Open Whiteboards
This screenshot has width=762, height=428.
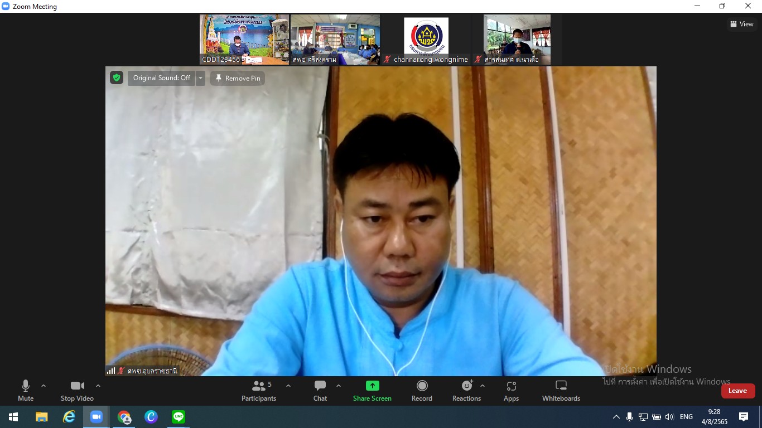click(561, 390)
